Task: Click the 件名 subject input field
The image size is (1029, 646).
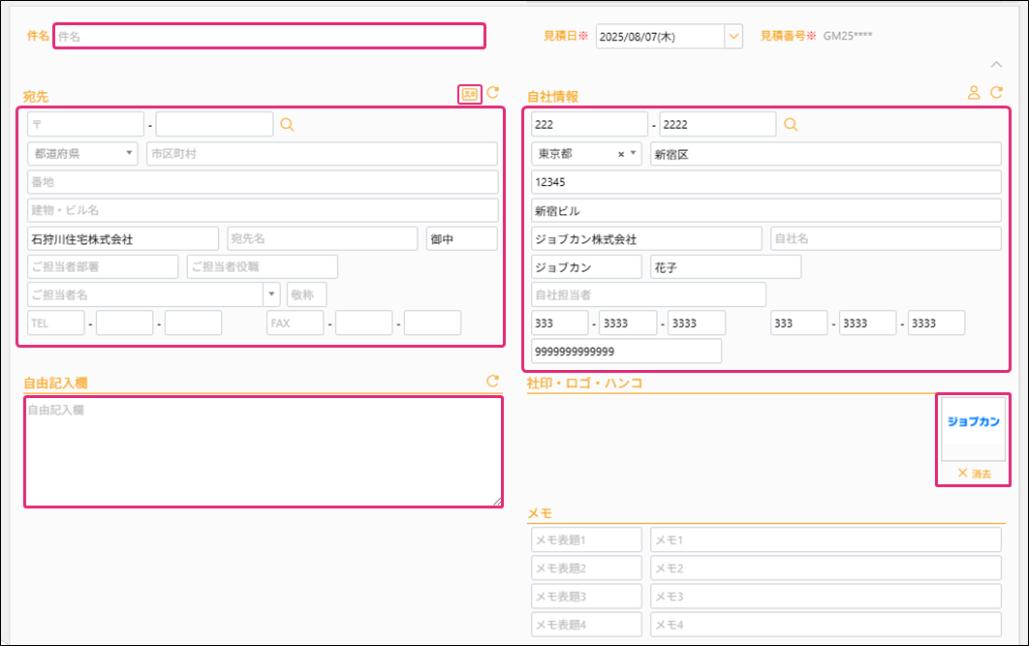Action: 268,36
